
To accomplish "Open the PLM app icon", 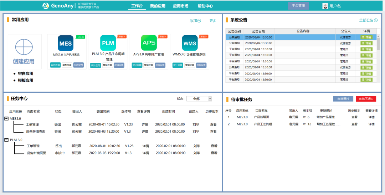I will (108, 43).
